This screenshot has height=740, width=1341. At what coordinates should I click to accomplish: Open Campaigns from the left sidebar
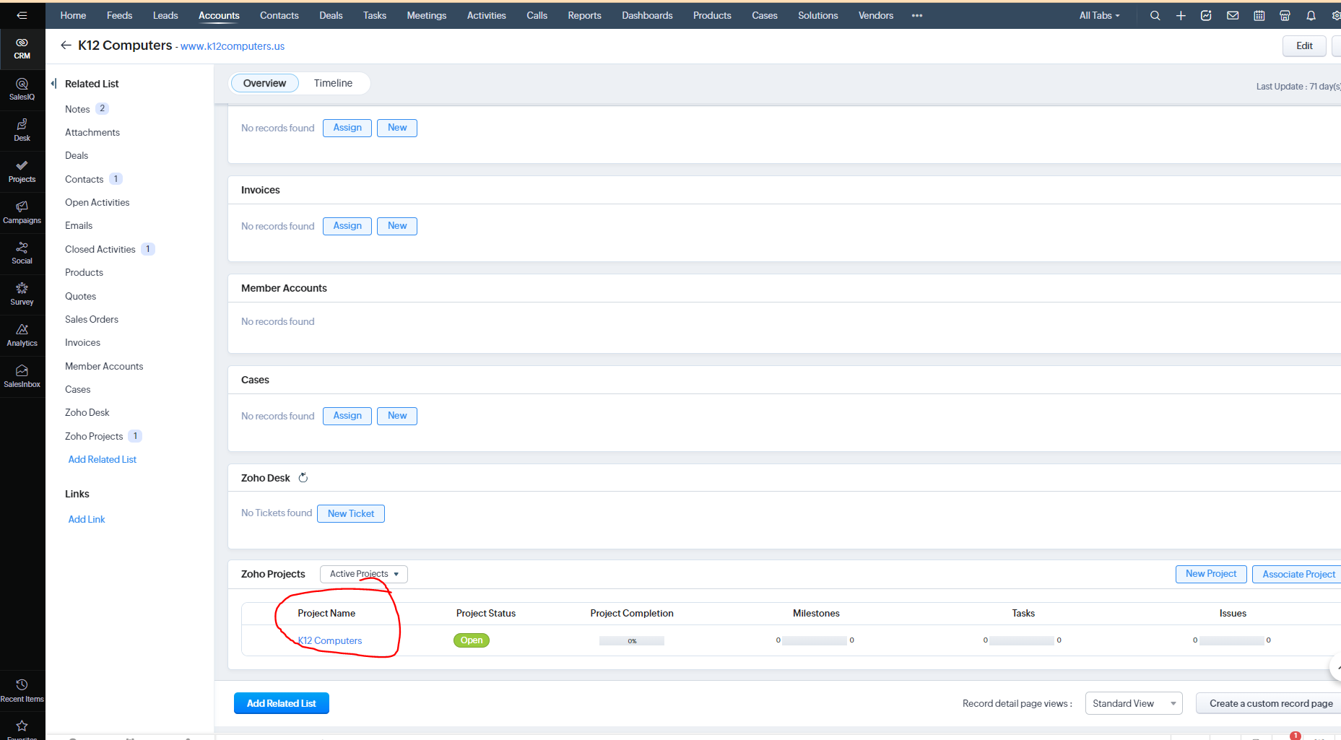(22, 213)
